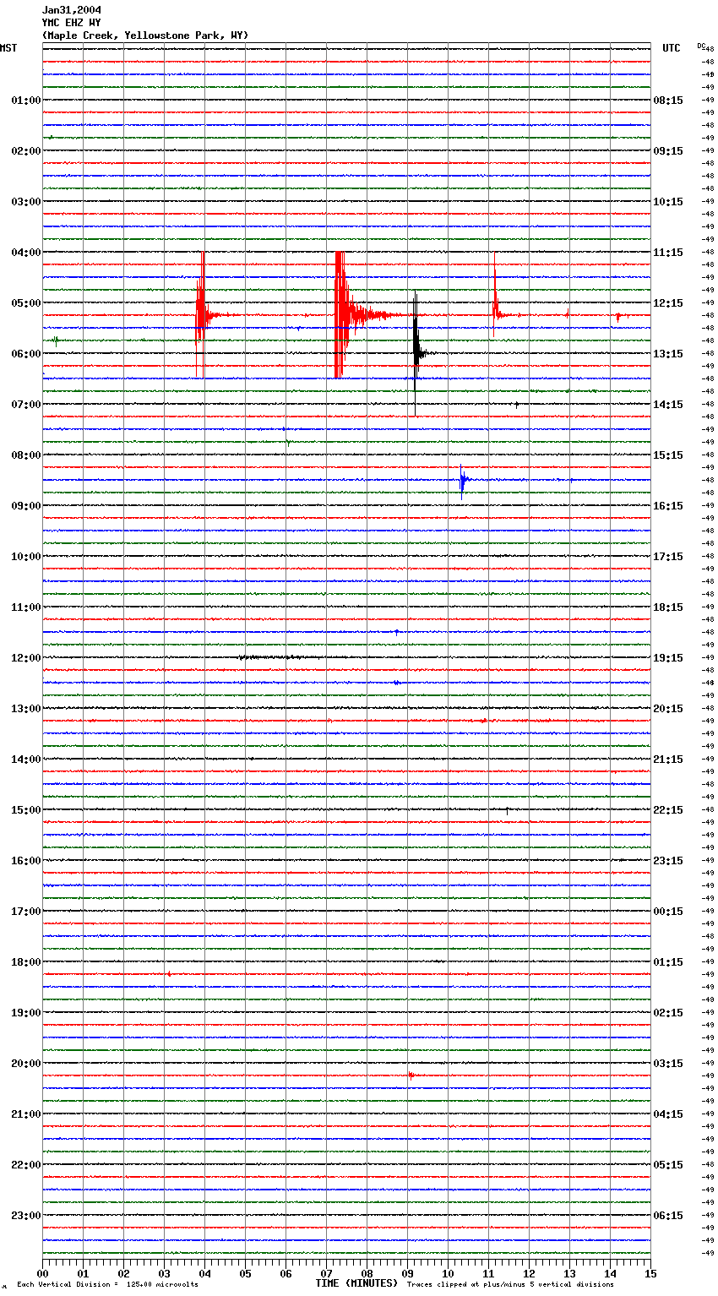
Task: Select the 18:00 MST time label
Action: (x=26, y=962)
